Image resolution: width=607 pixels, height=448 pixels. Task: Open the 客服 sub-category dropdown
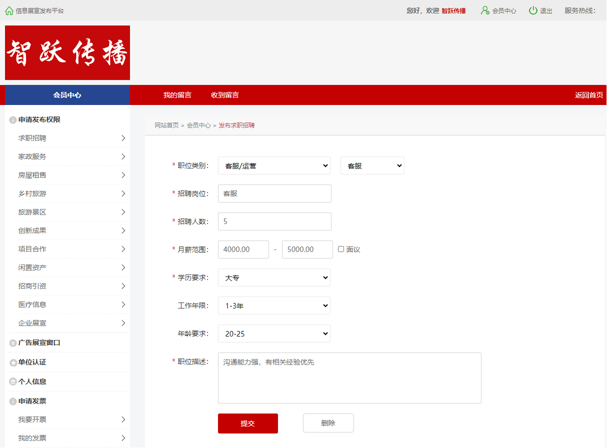pos(372,165)
